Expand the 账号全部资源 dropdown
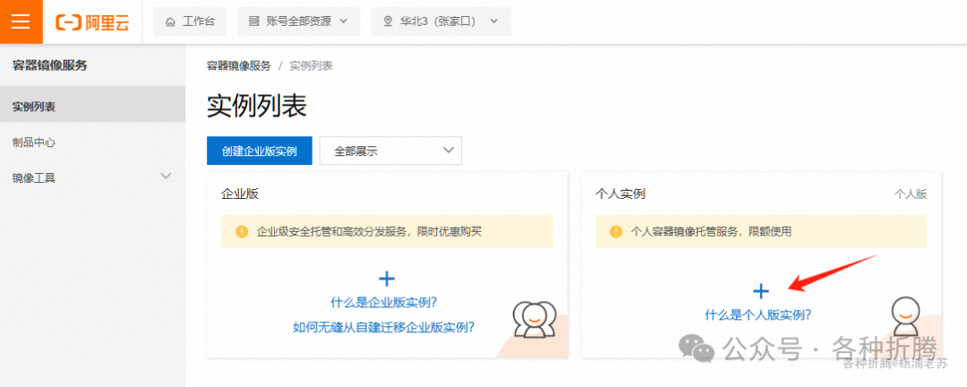967x387 pixels. tap(299, 21)
